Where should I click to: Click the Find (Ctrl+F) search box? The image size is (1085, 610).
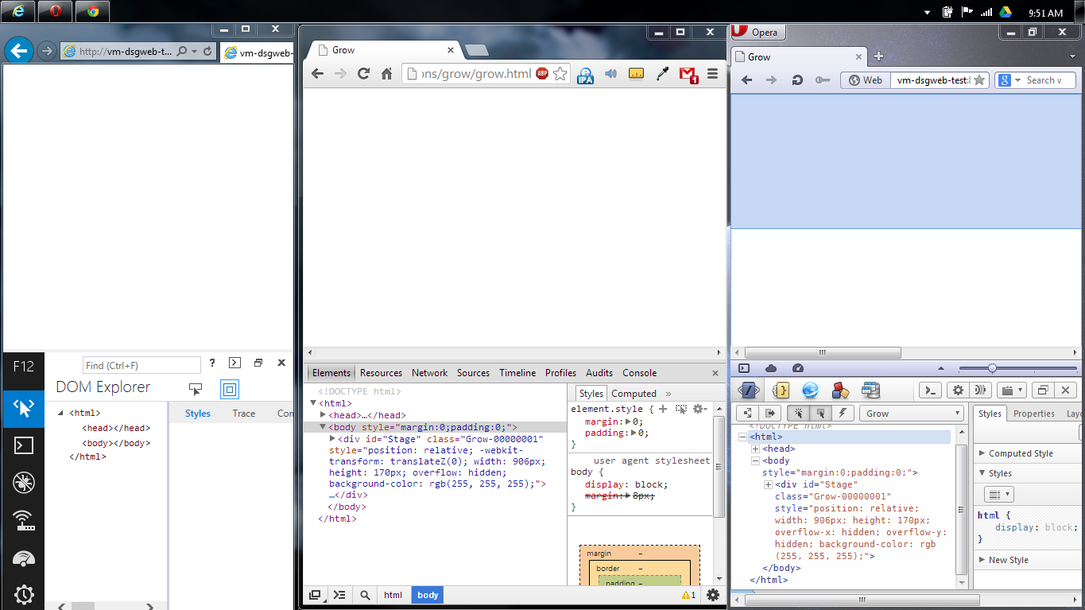(141, 365)
